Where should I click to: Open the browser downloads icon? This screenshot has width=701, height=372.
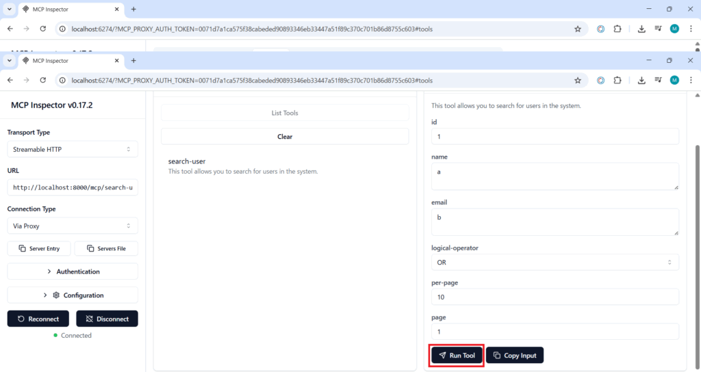pyautogui.click(x=641, y=80)
